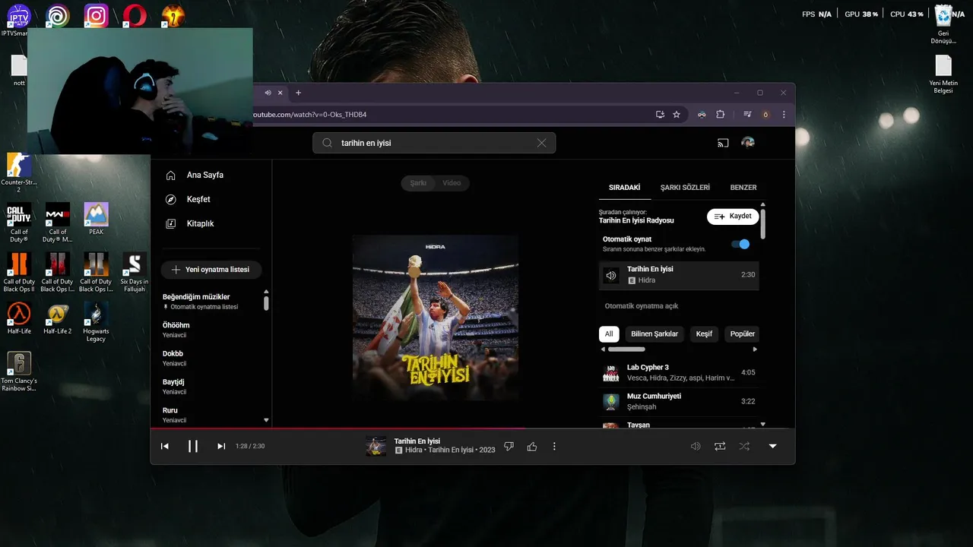Screen dimensions: 973x547
Task: Click the song progress bar
Action: tap(472, 428)
